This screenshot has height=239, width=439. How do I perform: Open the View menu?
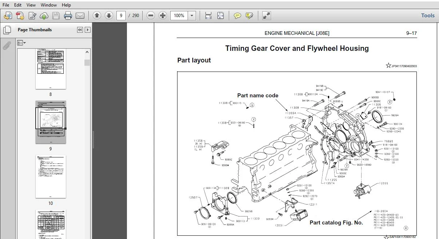(31, 5)
